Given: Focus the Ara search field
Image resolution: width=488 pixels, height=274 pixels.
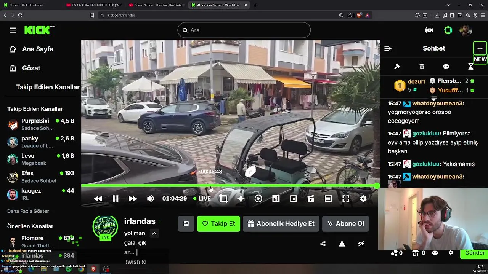Looking at the screenshot, I should tap(244, 30).
